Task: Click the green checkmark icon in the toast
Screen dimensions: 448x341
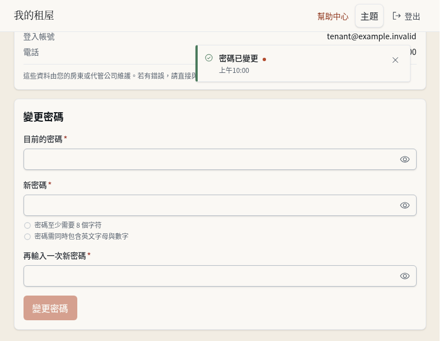Action: [209, 58]
